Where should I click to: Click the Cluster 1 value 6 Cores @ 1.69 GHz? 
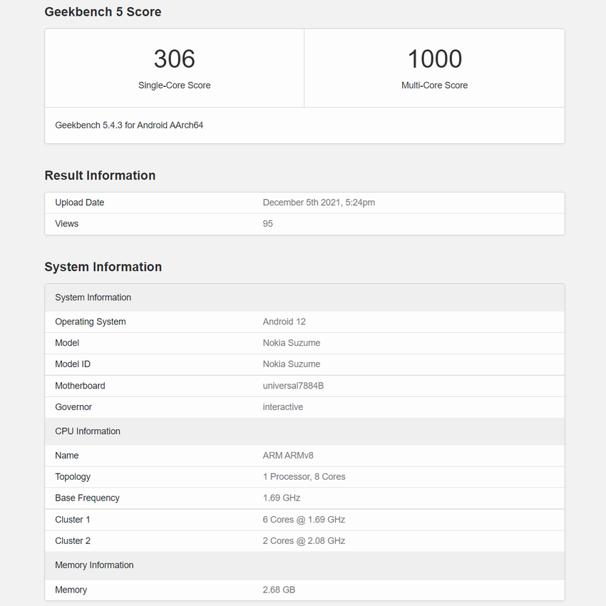pyautogui.click(x=304, y=520)
